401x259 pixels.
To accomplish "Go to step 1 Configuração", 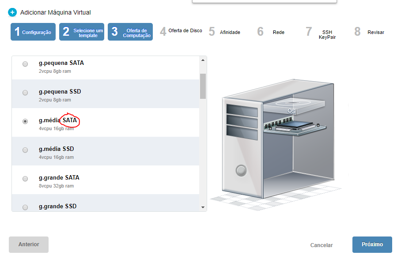I will point(33,32).
